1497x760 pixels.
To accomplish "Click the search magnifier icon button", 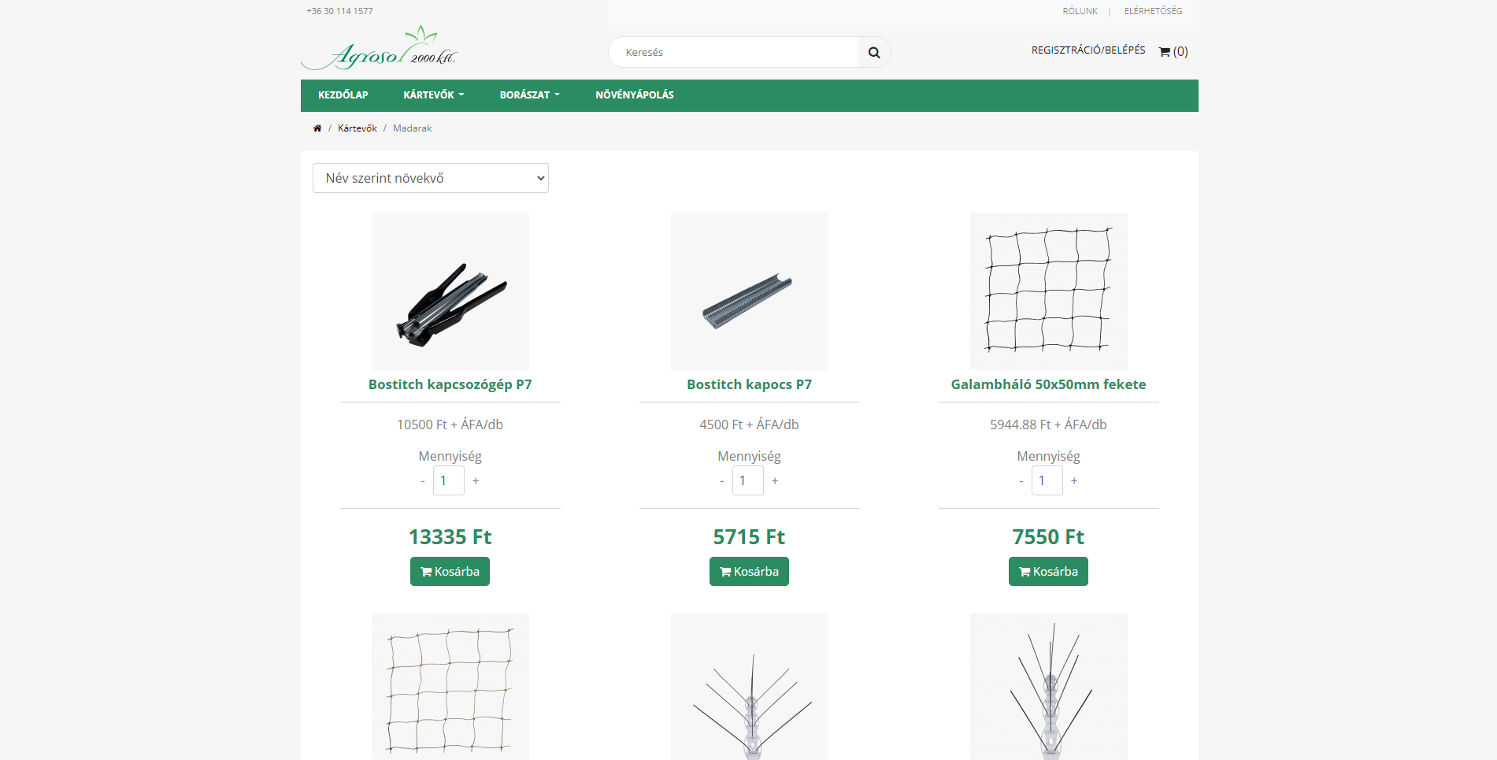I will tap(874, 52).
